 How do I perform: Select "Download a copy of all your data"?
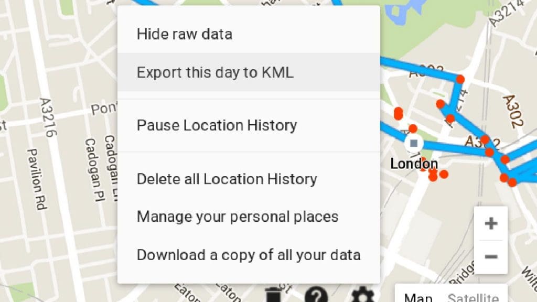click(x=248, y=255)
